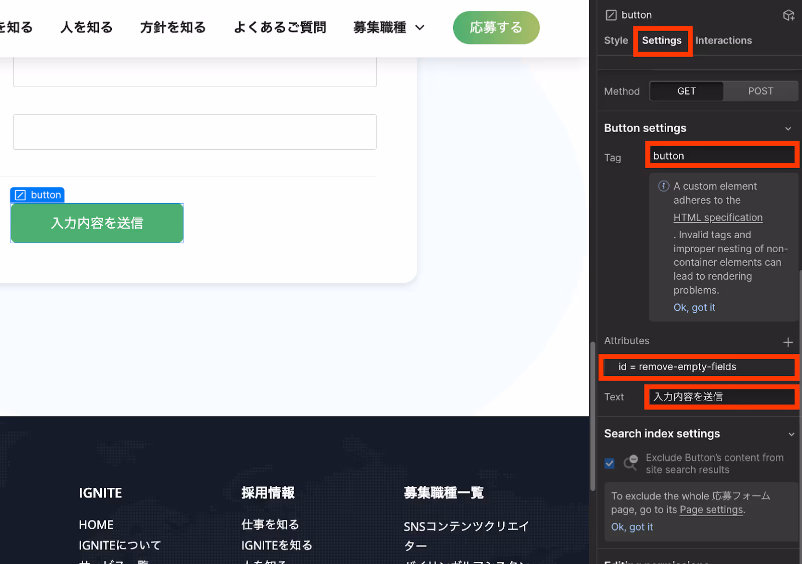Collapse the Search index settings section
Screen dimensions: 802x564
click(791, 434)
